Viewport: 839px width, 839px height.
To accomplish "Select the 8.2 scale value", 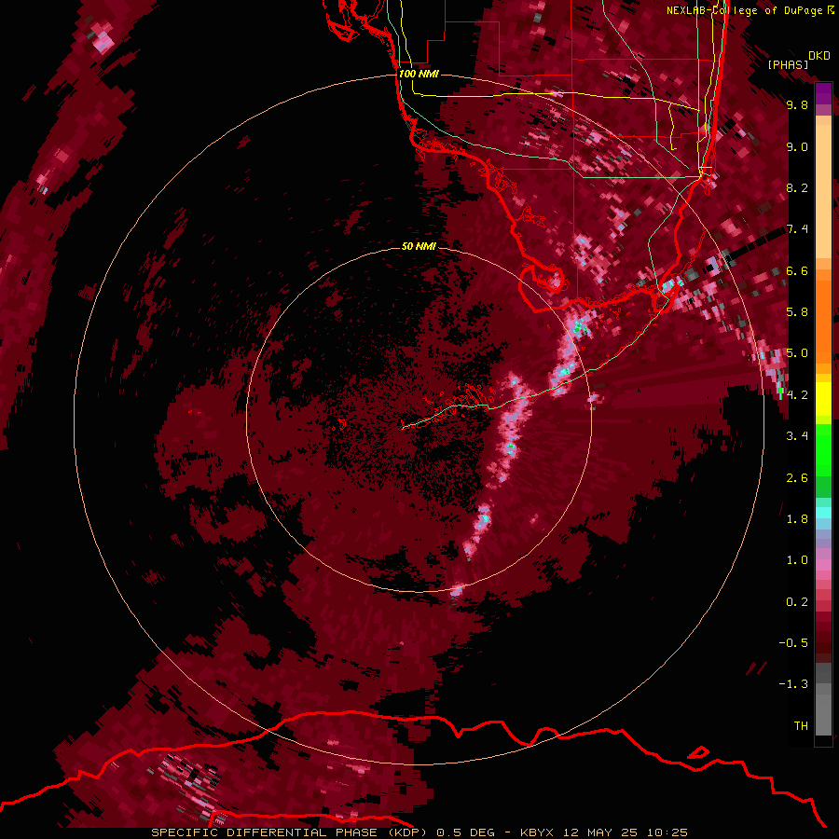I will coord(797,187).
